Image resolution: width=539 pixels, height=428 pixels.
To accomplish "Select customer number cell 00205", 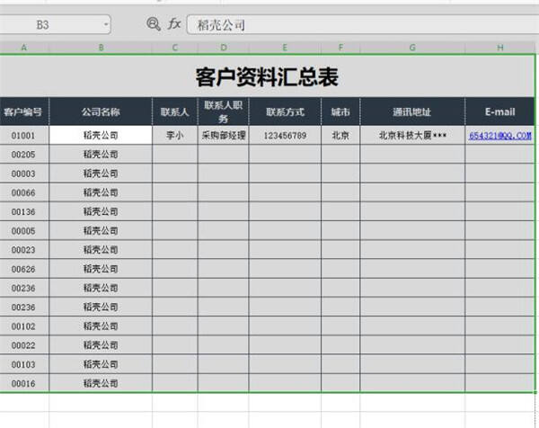I will (x=24, y=155).
